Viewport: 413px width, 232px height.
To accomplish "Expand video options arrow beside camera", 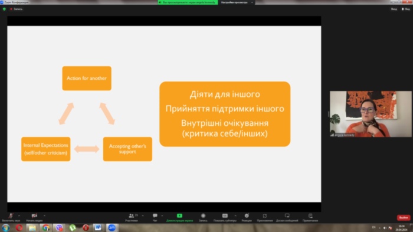I will (x=44, y=215).
